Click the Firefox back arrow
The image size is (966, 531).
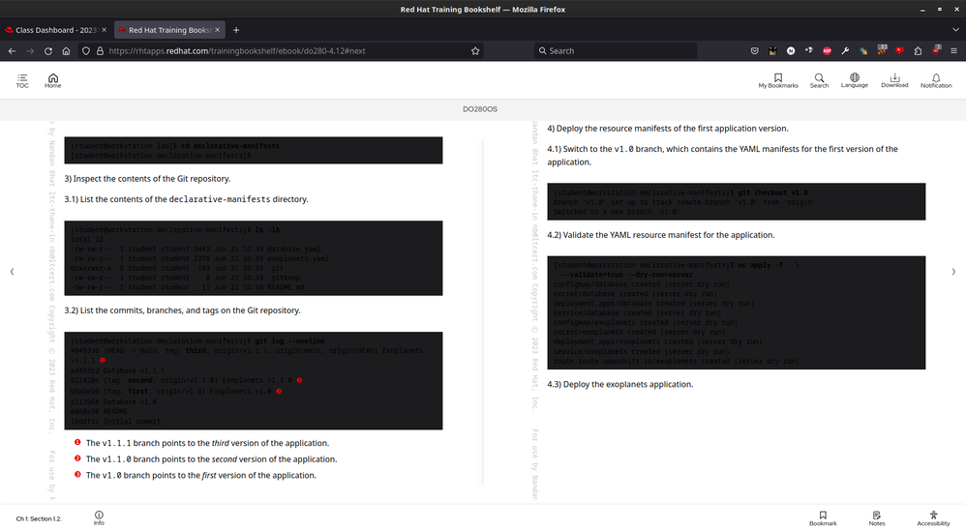pyautogui.click(x=12, y=51)
